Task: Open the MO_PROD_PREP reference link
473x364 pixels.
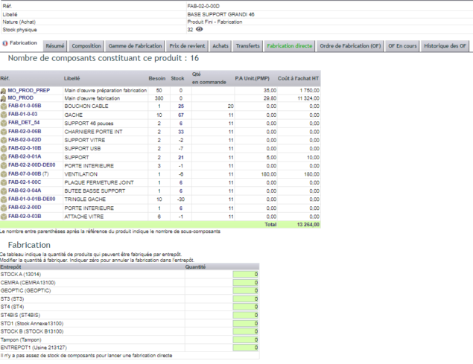Action: click(28, 90)
